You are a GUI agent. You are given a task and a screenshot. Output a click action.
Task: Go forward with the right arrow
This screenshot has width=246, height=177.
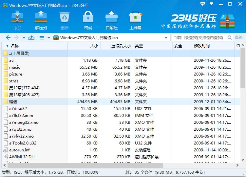16,38
